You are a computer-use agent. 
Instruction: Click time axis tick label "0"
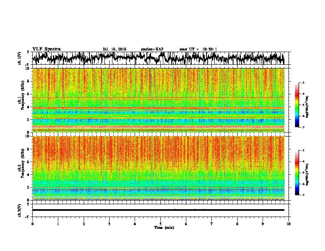32,224
